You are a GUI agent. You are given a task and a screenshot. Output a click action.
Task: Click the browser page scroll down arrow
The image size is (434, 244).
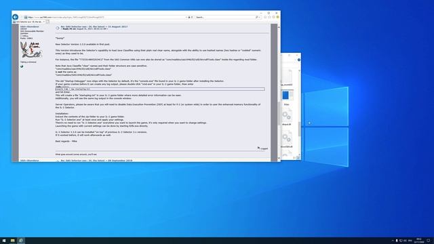coord(279,158)
